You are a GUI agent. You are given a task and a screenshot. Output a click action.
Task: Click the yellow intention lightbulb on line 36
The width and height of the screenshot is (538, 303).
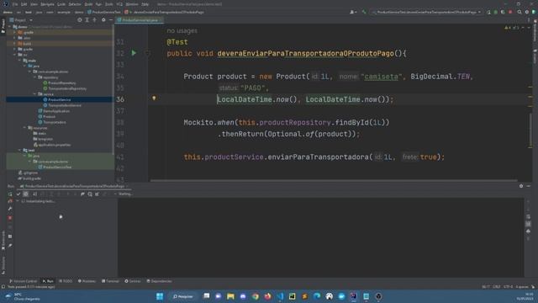pos(154,98)
